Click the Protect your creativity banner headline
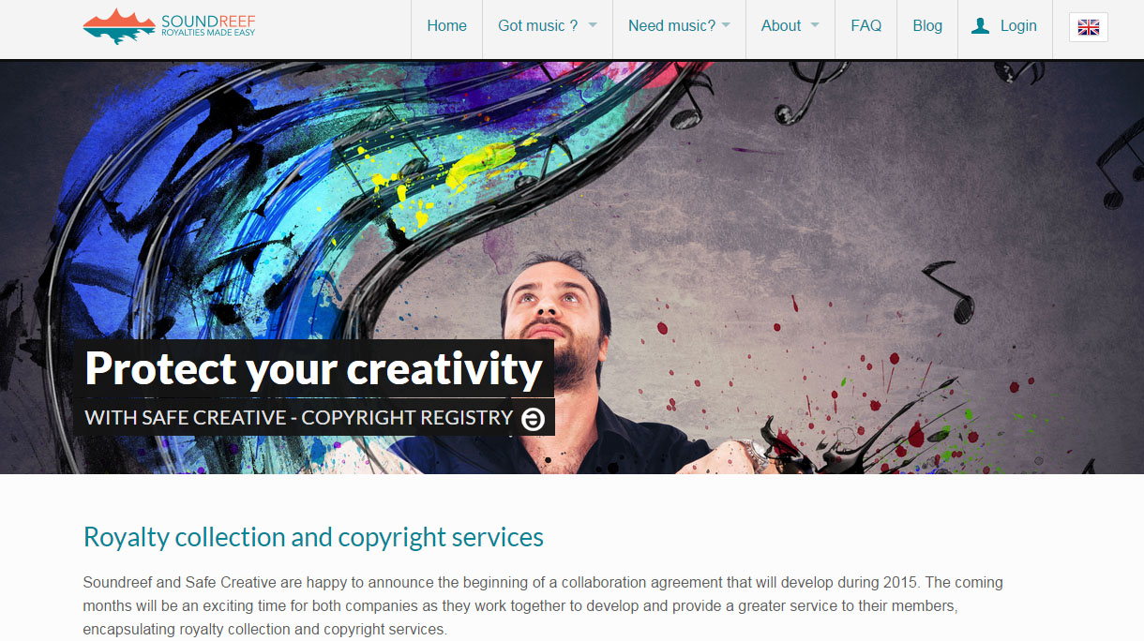 314,368
